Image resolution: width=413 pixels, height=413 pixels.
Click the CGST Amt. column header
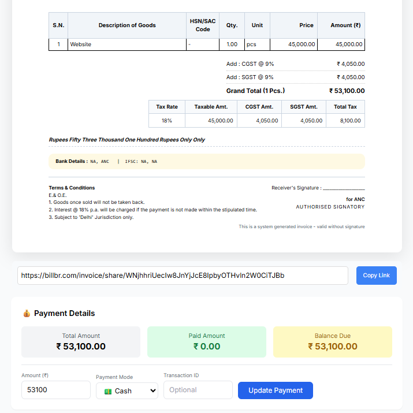(259, 107)
